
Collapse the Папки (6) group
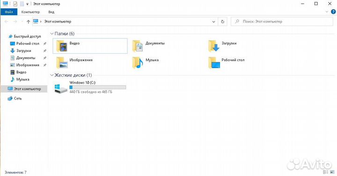52,34
